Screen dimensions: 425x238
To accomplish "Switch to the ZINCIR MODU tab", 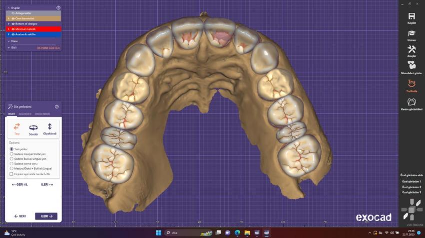I will pos(42,114).
